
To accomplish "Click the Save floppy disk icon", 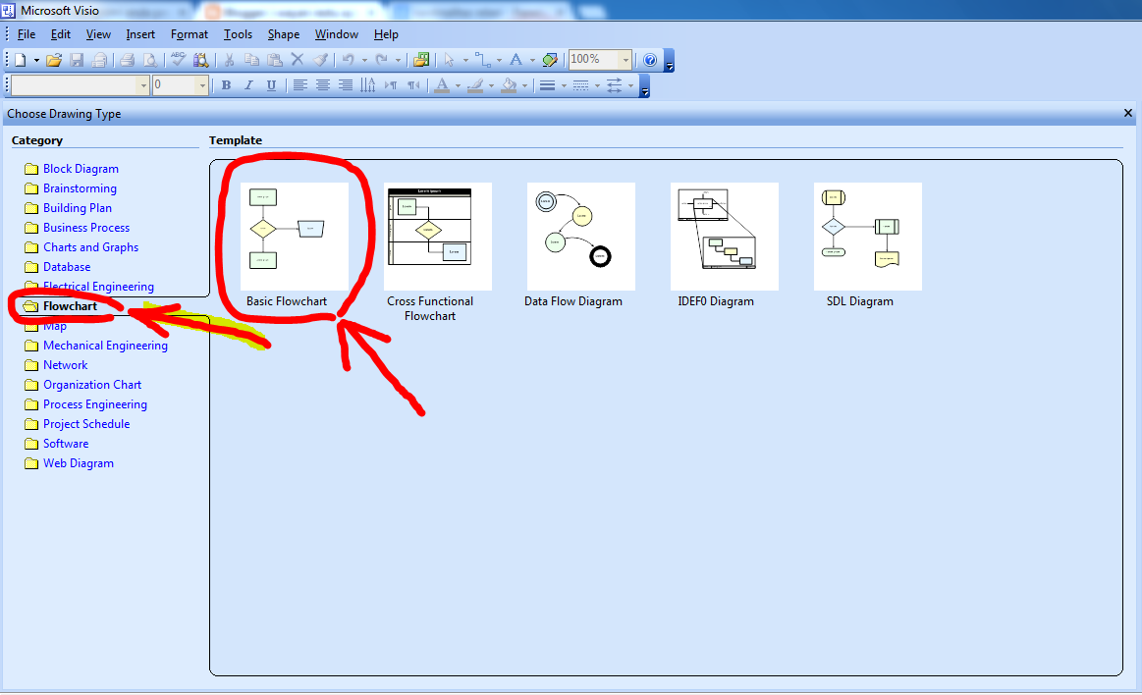I will [77, 61].
